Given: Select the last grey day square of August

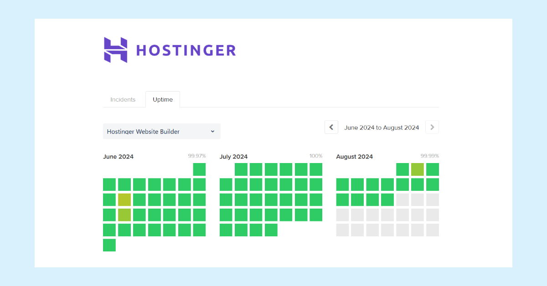Looking at the screenshot, I should click(433, 230).
